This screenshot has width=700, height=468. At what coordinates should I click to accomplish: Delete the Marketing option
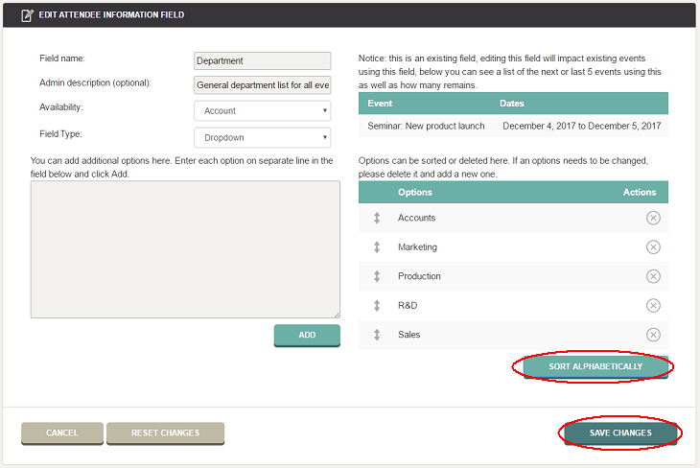[653, 247]
